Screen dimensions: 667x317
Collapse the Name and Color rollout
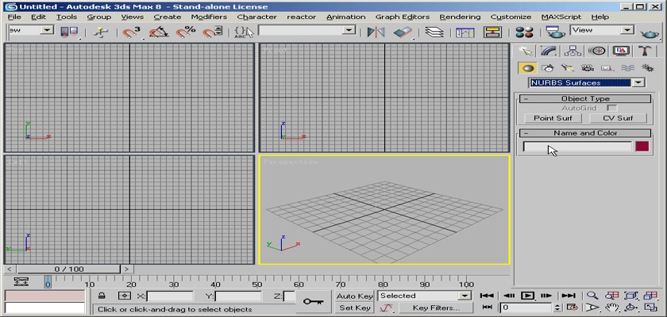coord(585,133)
